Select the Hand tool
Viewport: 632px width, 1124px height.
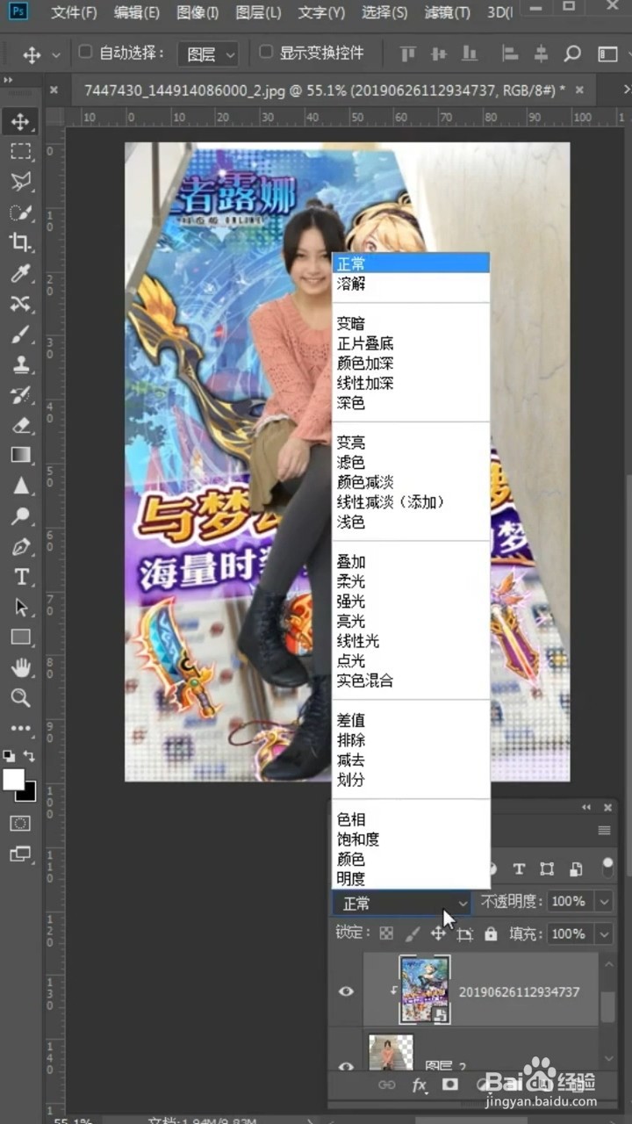point(20,667)
